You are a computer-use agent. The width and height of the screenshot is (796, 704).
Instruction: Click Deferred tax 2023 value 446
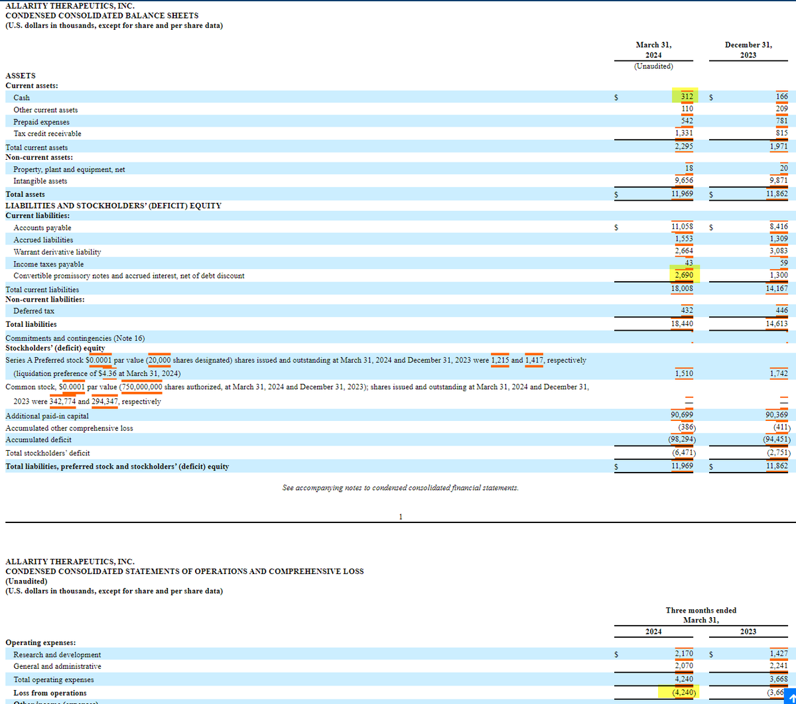[781, 311]
